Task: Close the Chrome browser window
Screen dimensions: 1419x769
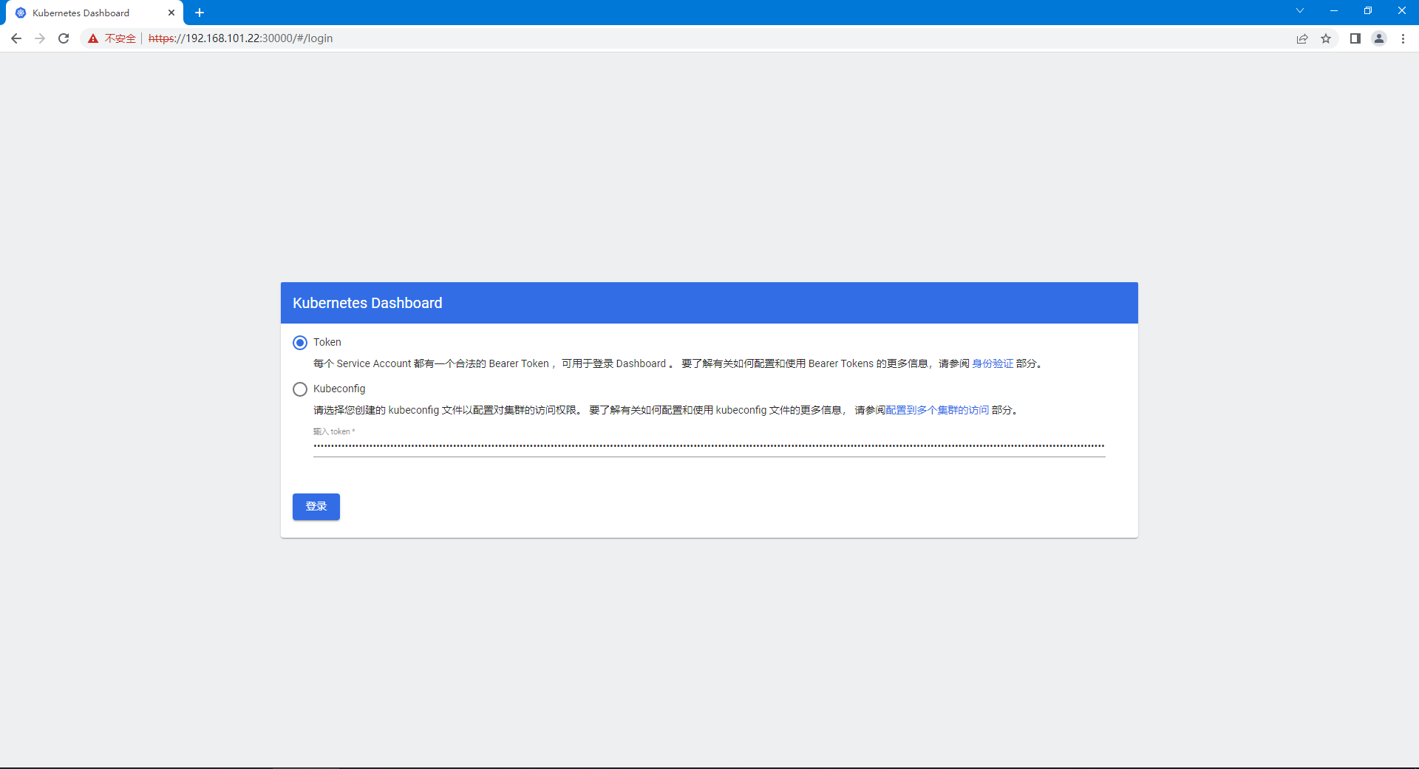Action: [1402, 11]
